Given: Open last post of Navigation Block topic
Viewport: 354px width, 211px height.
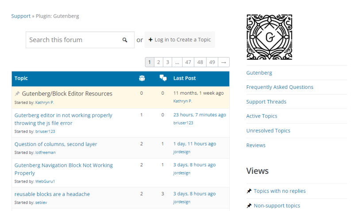Looking at the screenshot, I should (x=194, y=165).
